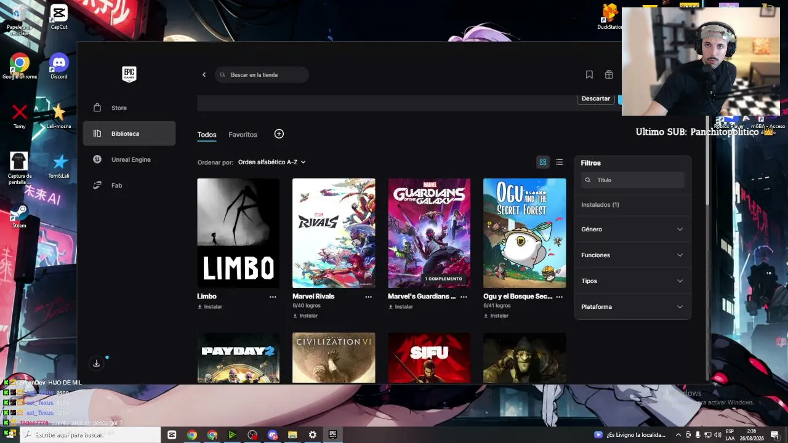The height and width of the screenshot is (443, 788).
Task: Open CapCut from the taskbar
Action: pos(172,435)
